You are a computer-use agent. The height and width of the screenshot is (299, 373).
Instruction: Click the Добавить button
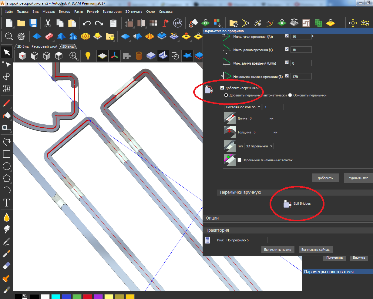[x=325, y=178]
